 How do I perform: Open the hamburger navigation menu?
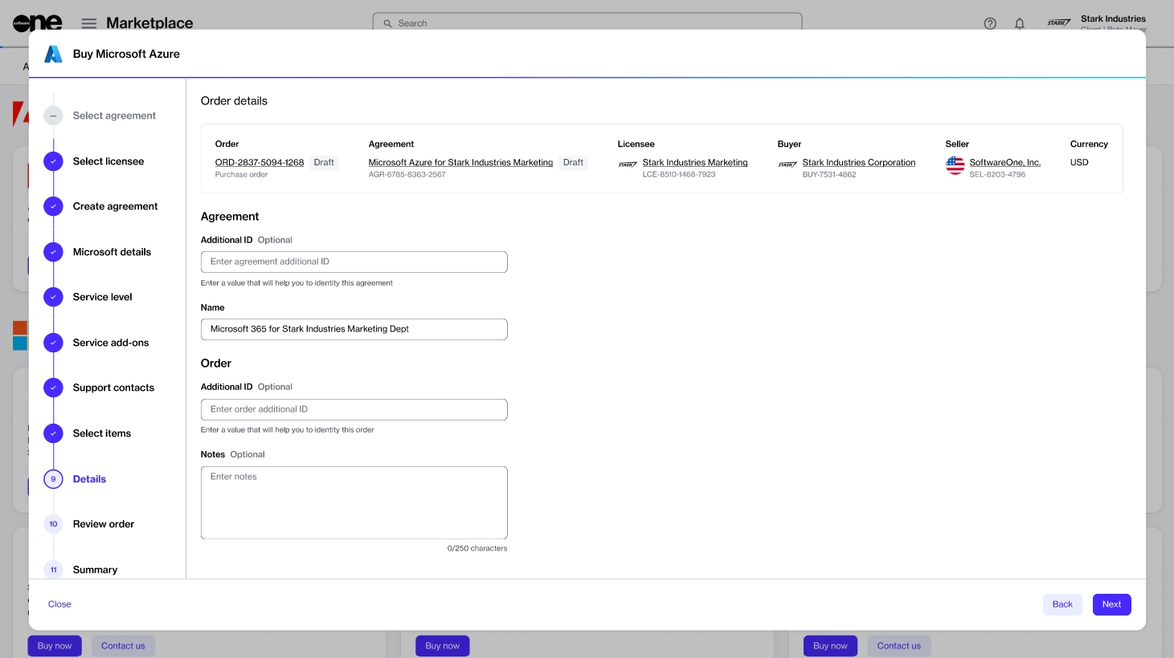click(x=89, y=23)
